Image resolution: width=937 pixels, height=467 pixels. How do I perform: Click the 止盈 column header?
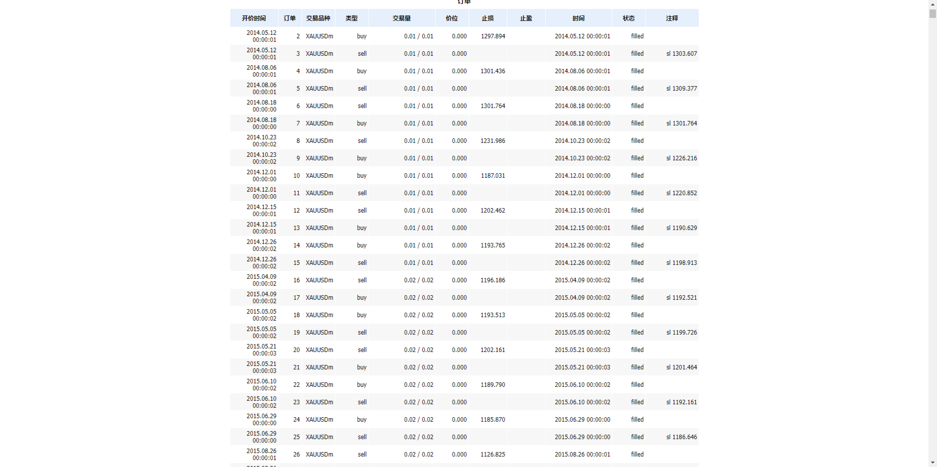[x=526, y=18]
